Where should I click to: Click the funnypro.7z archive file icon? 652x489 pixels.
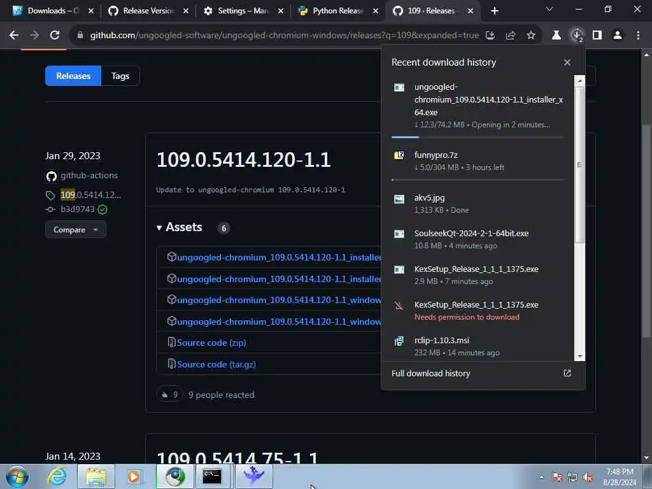pos(399,155)
